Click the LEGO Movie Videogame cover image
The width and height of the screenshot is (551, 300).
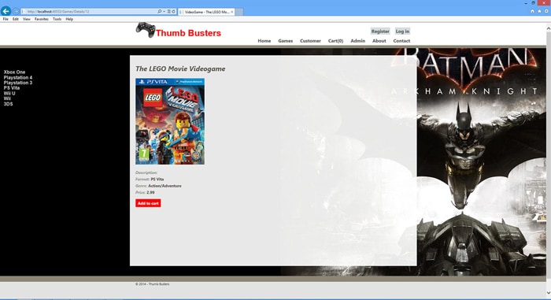pyautogui.click(x=170, y=121)
